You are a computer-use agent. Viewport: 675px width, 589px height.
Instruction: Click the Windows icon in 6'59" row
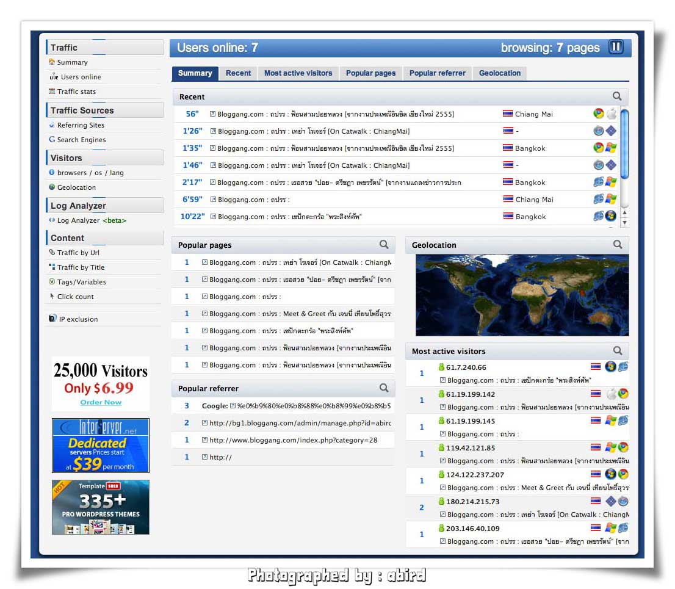click(x=611, y=199)
